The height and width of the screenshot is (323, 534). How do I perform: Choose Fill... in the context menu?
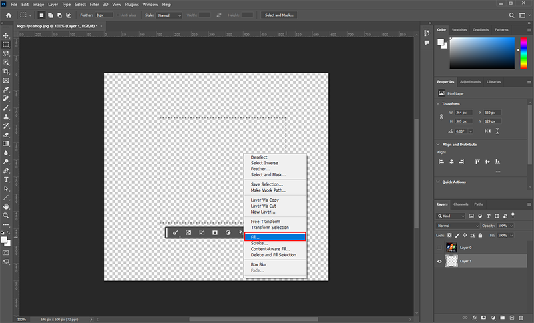tap(275, 237)
